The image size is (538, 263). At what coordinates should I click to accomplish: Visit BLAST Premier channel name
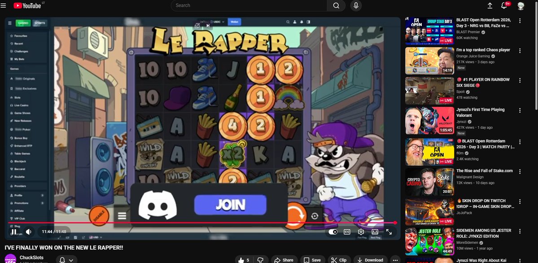(x=468, y=32)
